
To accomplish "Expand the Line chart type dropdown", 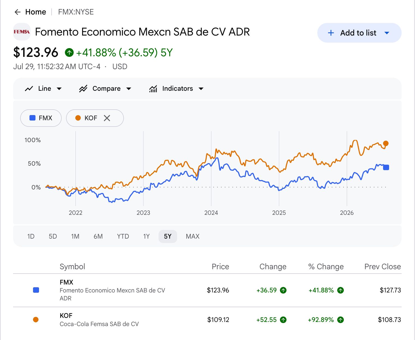I will coord(59,89).
